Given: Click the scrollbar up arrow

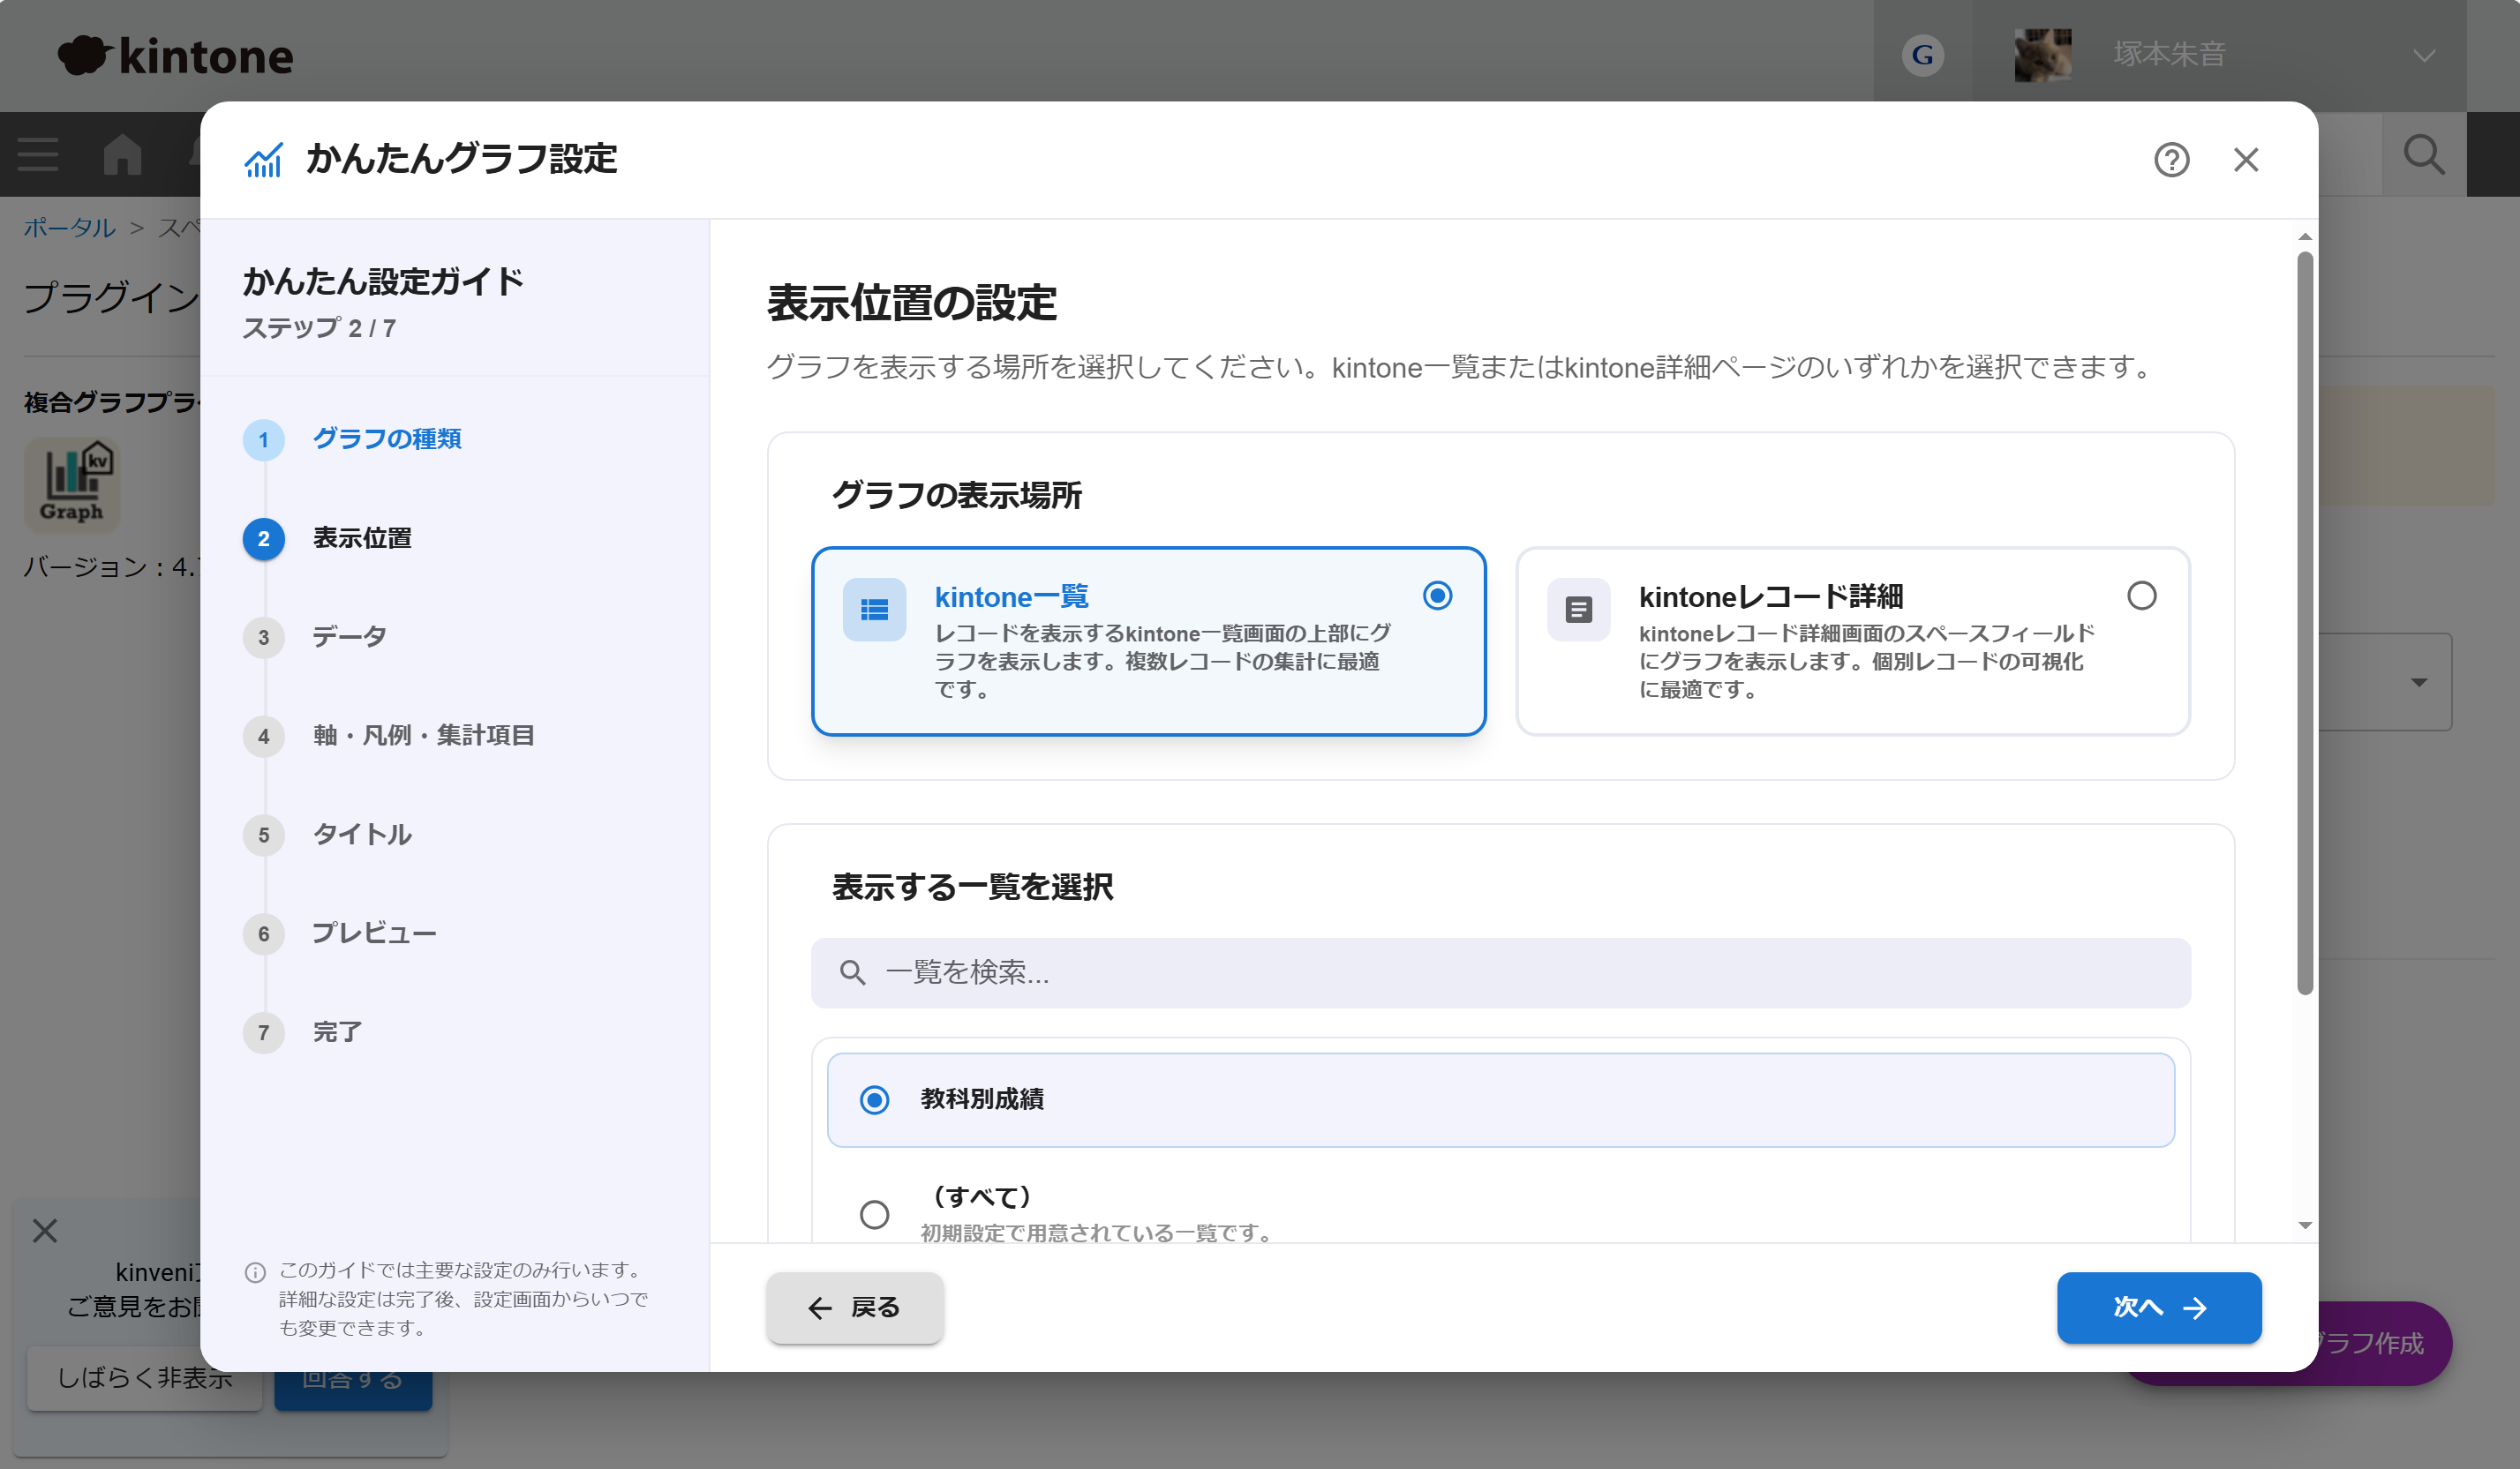Looking at the screenshot, I should click(2305, 238).
